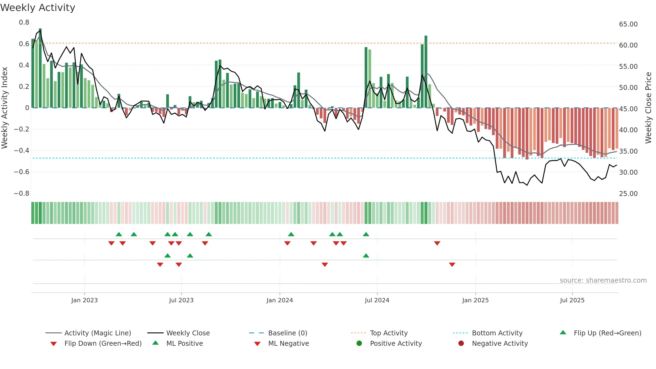Click the red Flip Down triangle legend icon
Image resolution: width=656 pixels, height=369 pixels.
point(54,344)
